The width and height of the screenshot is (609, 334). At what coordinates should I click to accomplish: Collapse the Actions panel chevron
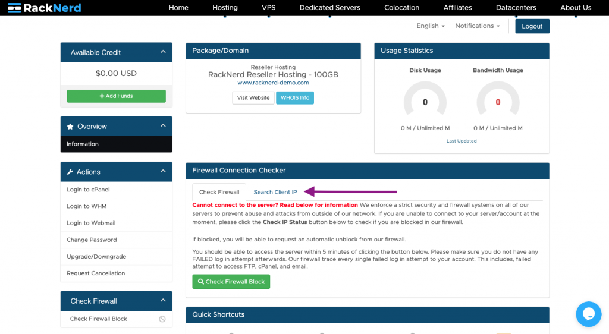click(x=163, y=171)
